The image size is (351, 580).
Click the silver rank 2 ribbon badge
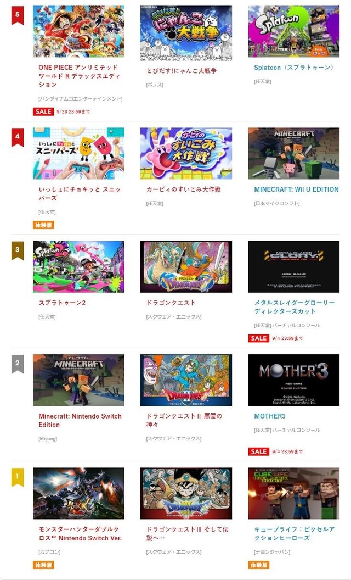(x=18, y=364)
